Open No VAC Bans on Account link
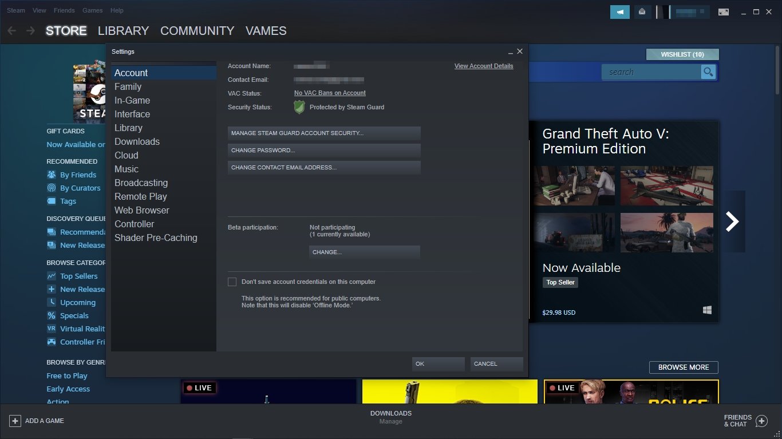 click(x=330, y=93)
